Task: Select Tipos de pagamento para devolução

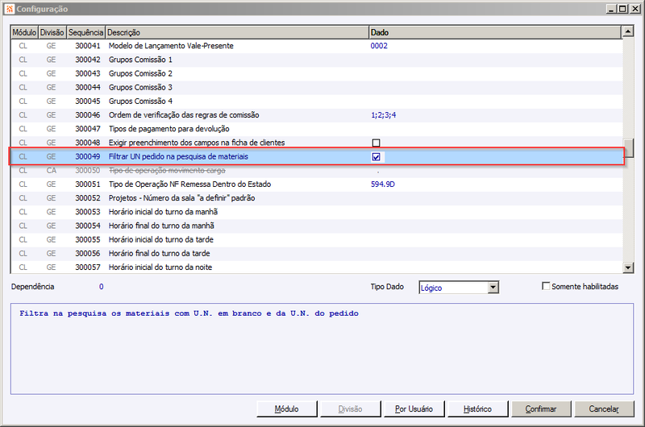Action: pyautogui.click(x=316, y=129)
